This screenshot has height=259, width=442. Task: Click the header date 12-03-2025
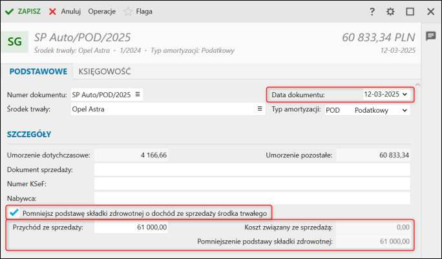coord(398,50)
